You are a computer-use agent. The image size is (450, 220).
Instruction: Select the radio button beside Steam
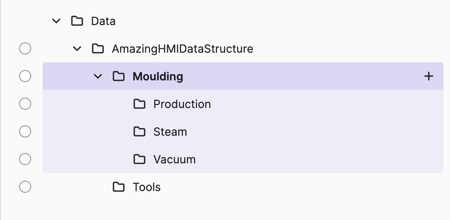tap(25, 132)
